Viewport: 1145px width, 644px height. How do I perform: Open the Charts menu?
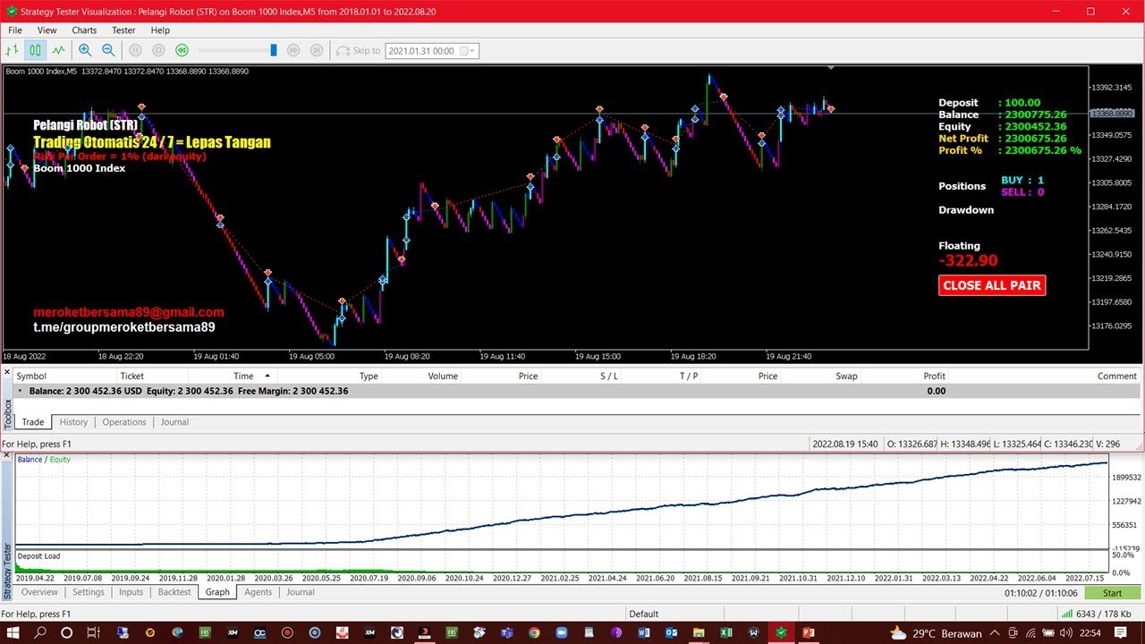pyautogui.click(x=84, y=30)
